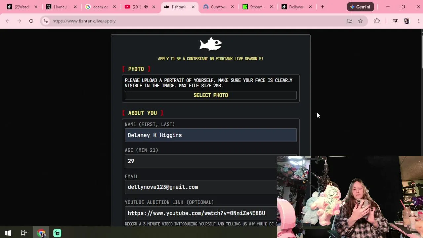Close the Fishtank tab
This screenshot has height=238, width=423.
pos(193,7)
